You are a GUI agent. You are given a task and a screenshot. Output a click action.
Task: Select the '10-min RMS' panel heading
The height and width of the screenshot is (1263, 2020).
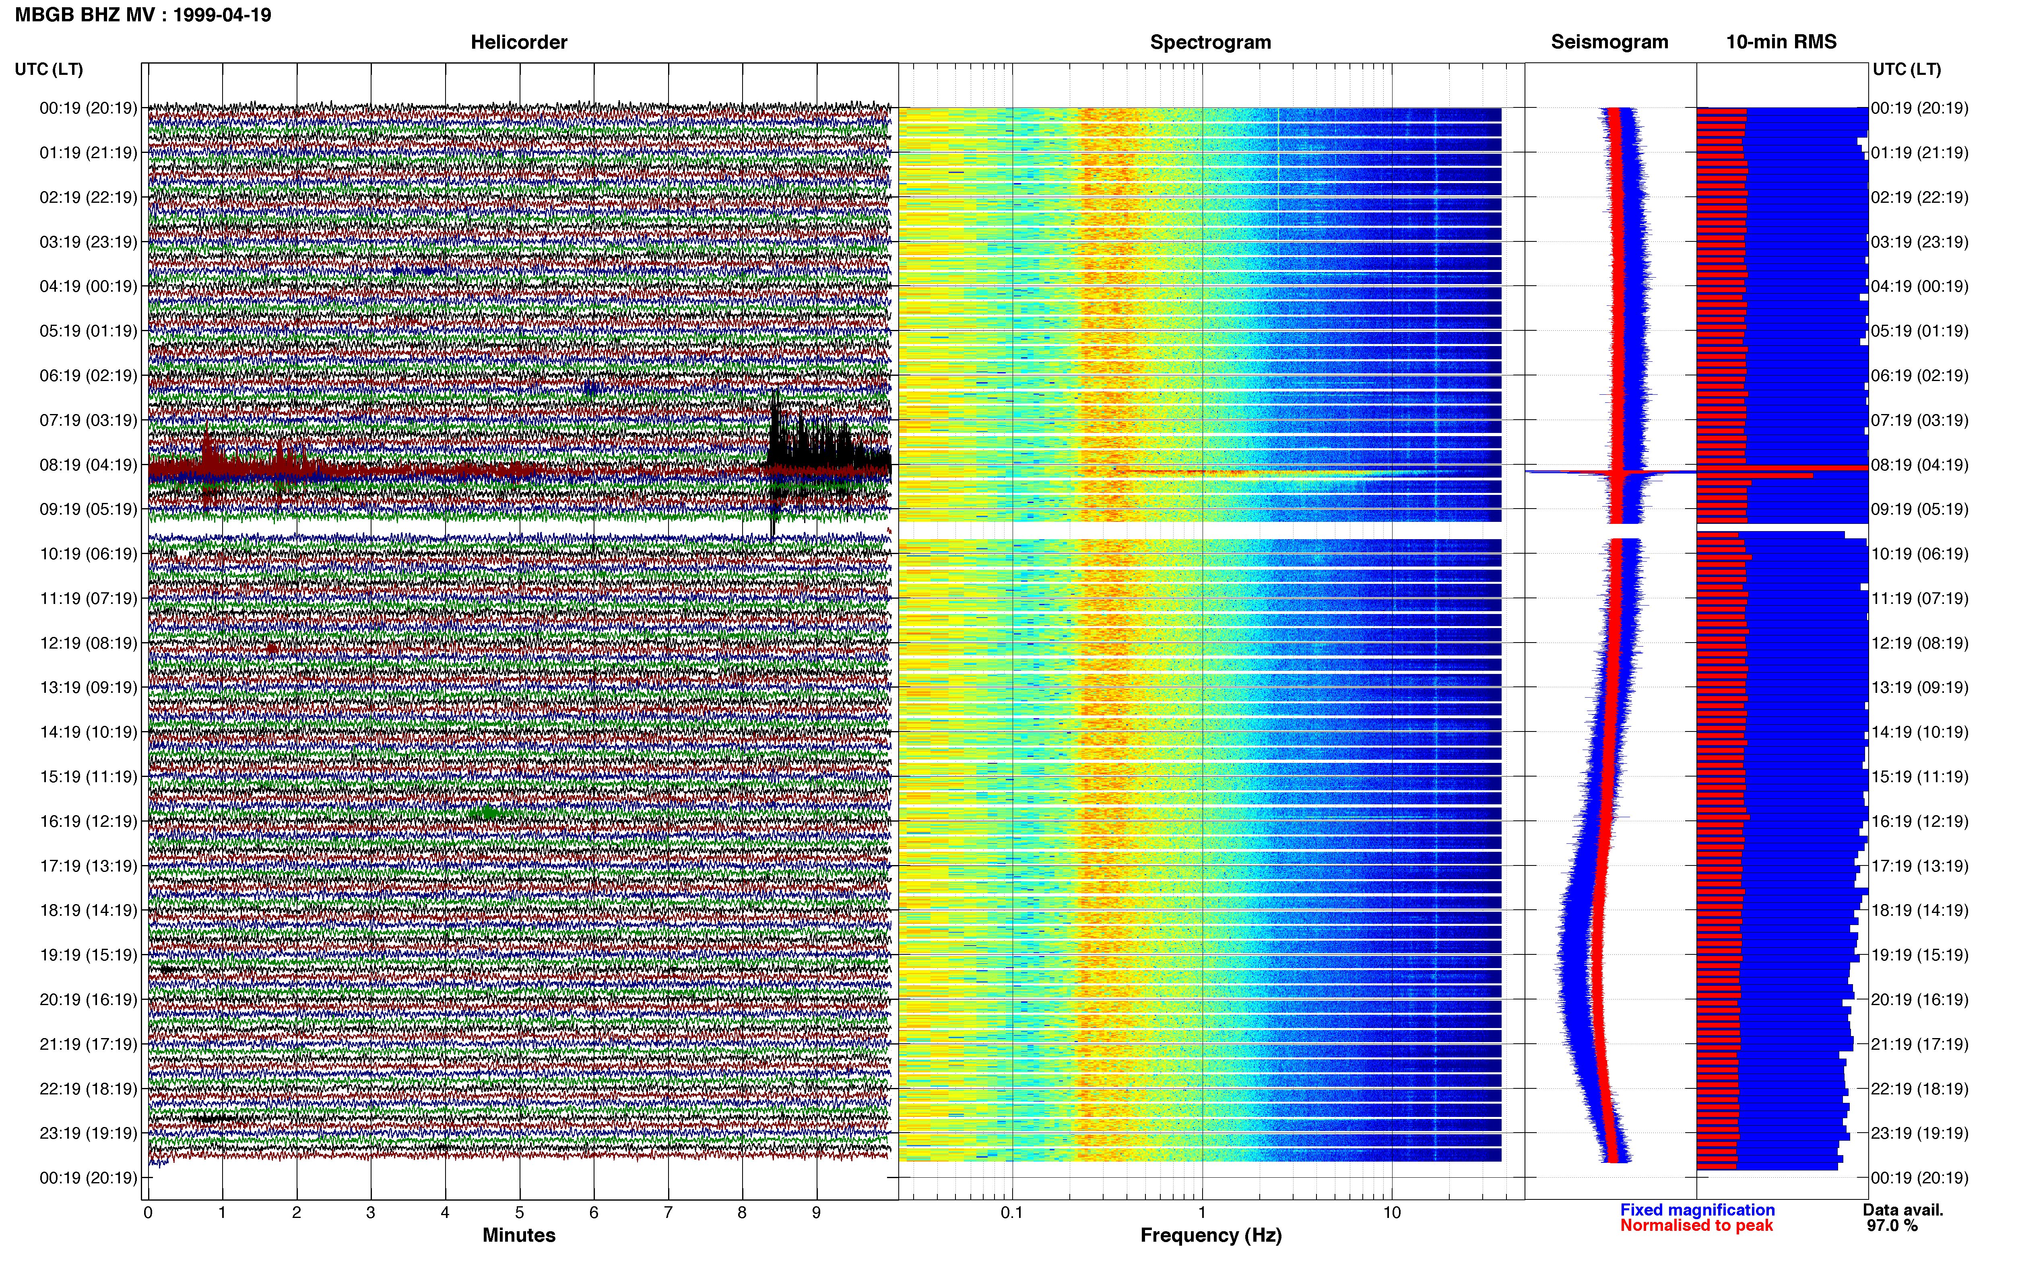click(1781, 42)
